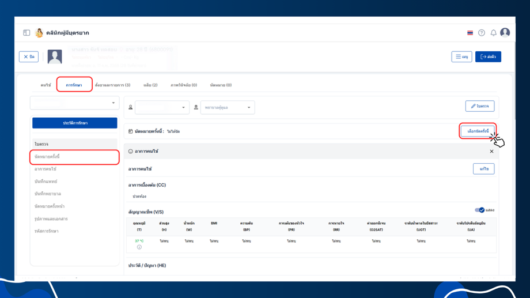Image resolution: width=530 pixels, height=298 pixels.
Task: Open the ภาพวินิจฉัย (0) tab
Action: tap(184, 85)
